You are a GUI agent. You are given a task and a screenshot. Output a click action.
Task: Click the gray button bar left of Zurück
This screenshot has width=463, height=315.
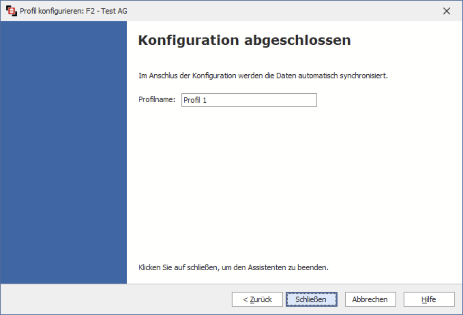(x=117, y=299)
